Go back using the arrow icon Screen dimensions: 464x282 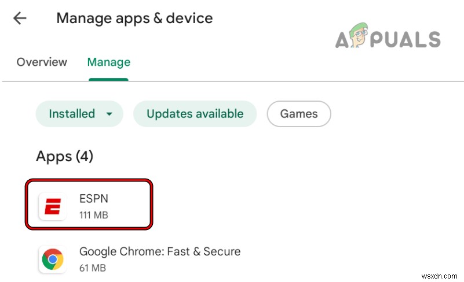coord(20,18)
